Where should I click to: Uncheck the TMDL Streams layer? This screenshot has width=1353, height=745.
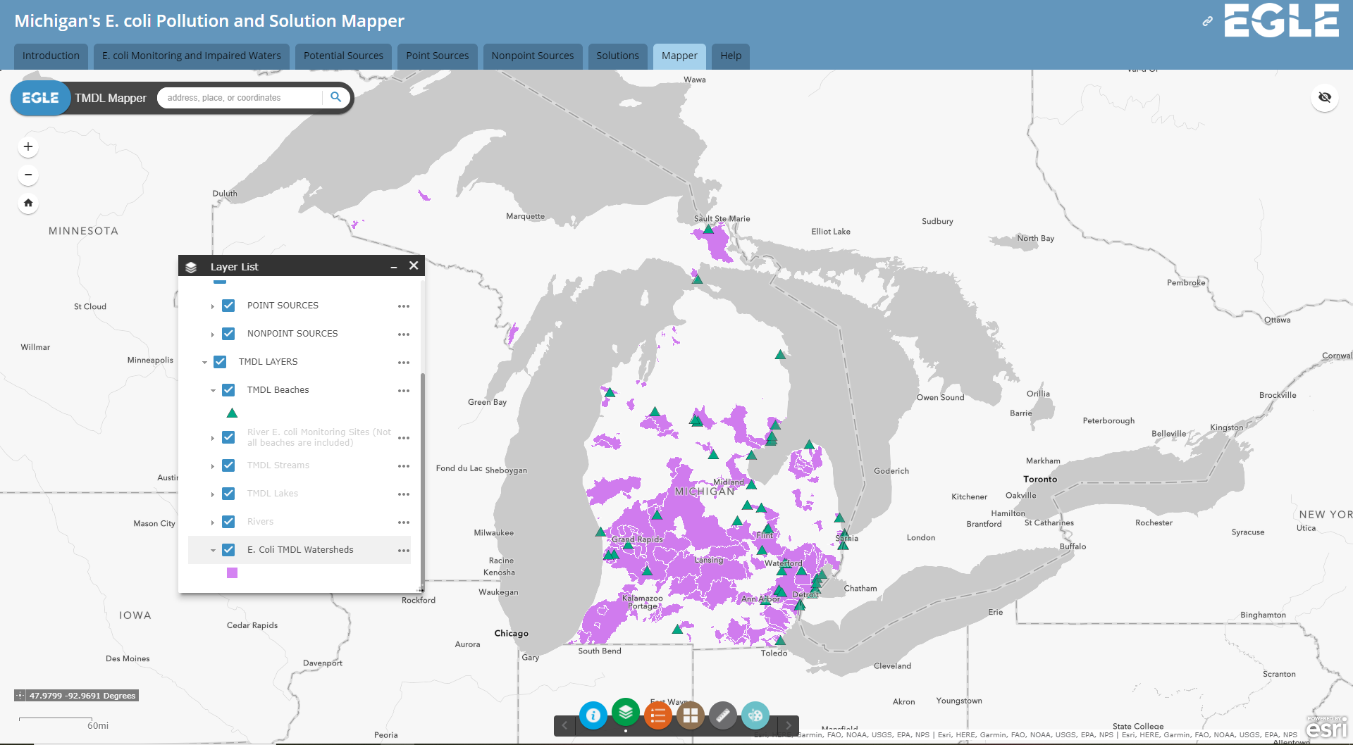[228, 465]
